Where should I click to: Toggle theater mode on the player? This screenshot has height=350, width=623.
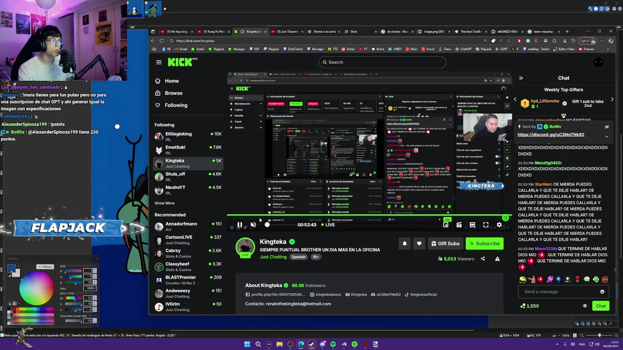click(x=472, y=225)
